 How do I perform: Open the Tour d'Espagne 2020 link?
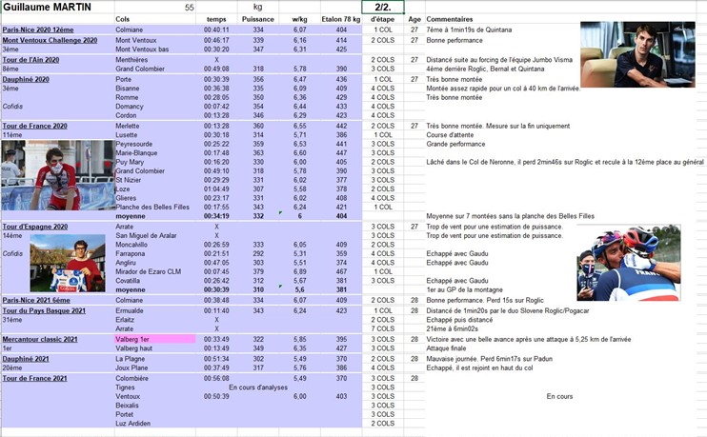tap(35, 227)
